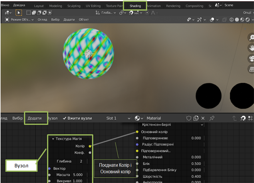Toggle camera view with camera gizmo
This screenshot has width=254, height=183.
(x=250, y=59)
